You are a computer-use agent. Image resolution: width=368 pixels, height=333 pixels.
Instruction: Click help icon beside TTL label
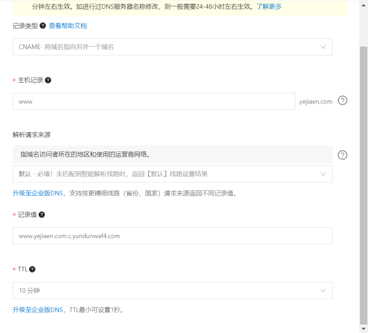(x=32, y=269)
